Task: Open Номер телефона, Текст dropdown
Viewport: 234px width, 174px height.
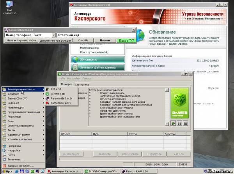Action: click(53, 35)
